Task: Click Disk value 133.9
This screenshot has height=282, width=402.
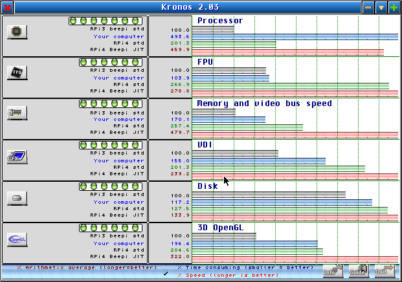Action: point(180,215)
